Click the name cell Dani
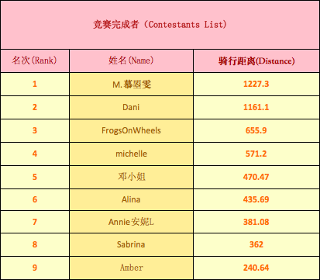 (131, 107)
